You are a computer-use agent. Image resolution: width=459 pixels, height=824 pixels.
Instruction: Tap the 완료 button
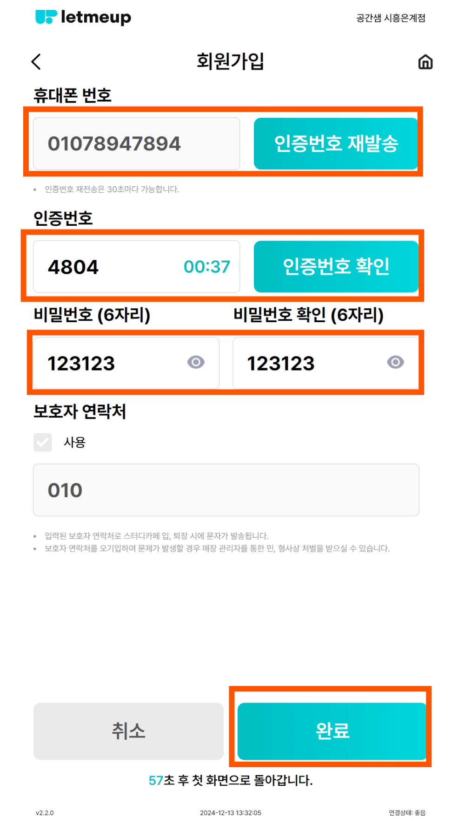332,731
